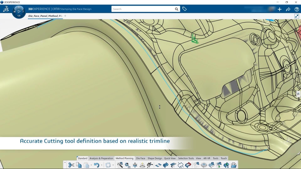
Task: Click the Dassault Systemes 3DS logo
Action: 6,9
